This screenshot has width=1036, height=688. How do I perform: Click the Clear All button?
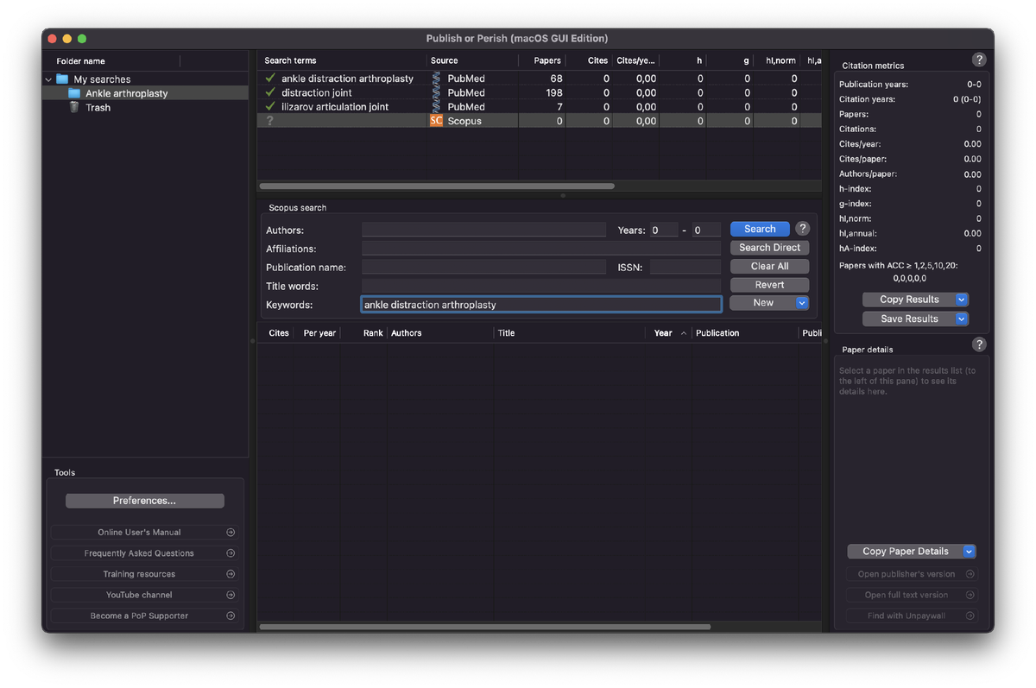pyautogui.click(x=770, y=267)
